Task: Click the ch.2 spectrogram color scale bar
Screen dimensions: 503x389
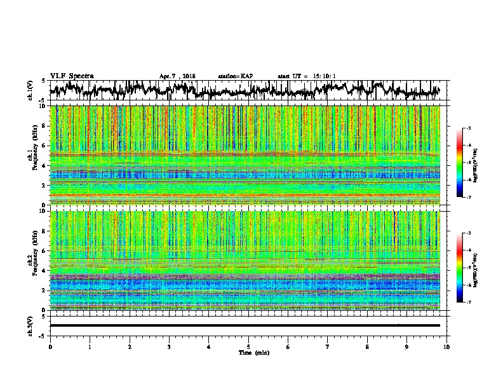Action: [459, 268]
